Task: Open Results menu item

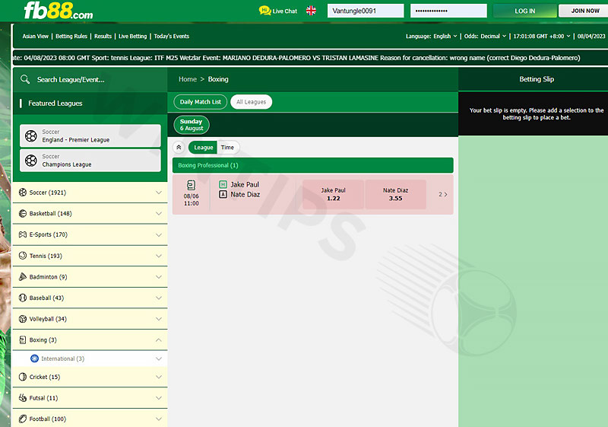Action: pos(103,36)
